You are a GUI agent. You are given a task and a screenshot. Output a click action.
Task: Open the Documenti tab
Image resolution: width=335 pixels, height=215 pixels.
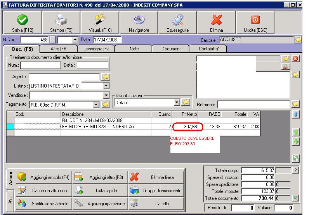click(171, 49)
